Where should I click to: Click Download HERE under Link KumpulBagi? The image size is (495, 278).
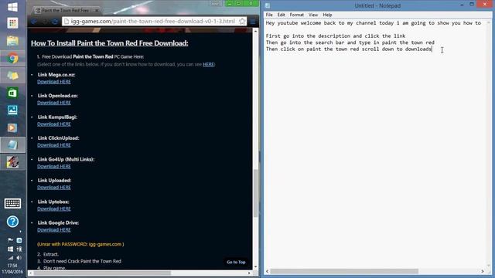[54, 124]
